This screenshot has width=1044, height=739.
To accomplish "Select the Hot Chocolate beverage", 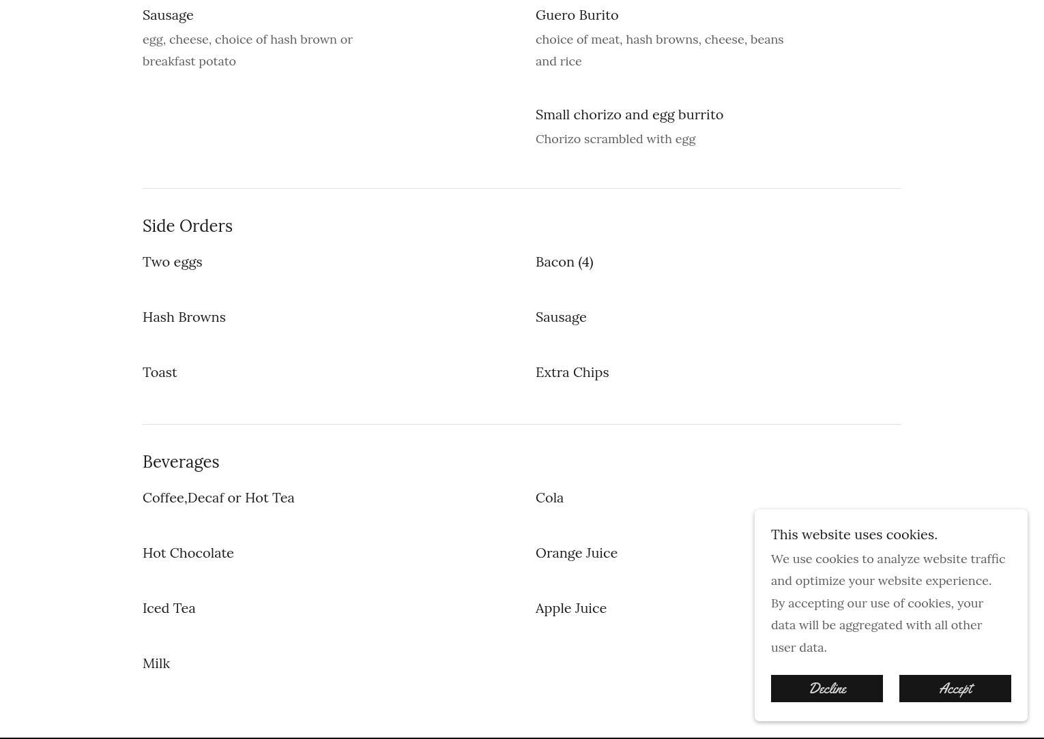I will click(188, 554).
